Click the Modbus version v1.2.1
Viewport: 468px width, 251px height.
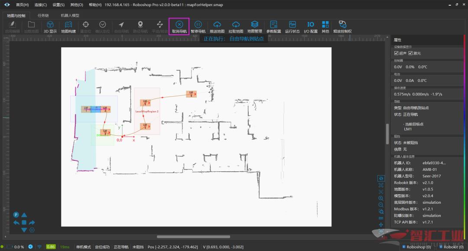[428, 209]
